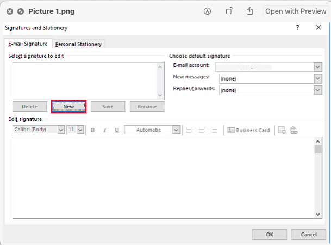The image size is (331, 245).
Task: Click the Markup pen icon in Quick Look bar
Action: (207, 11)
